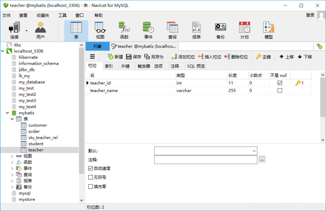Open the 表 (Tables) view icon
The height and width of the screenshot is (211, 326).
coord(76,30)
